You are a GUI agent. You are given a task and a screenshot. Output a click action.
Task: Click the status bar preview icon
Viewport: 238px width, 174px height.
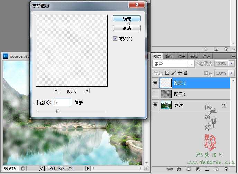click(23, 168)
